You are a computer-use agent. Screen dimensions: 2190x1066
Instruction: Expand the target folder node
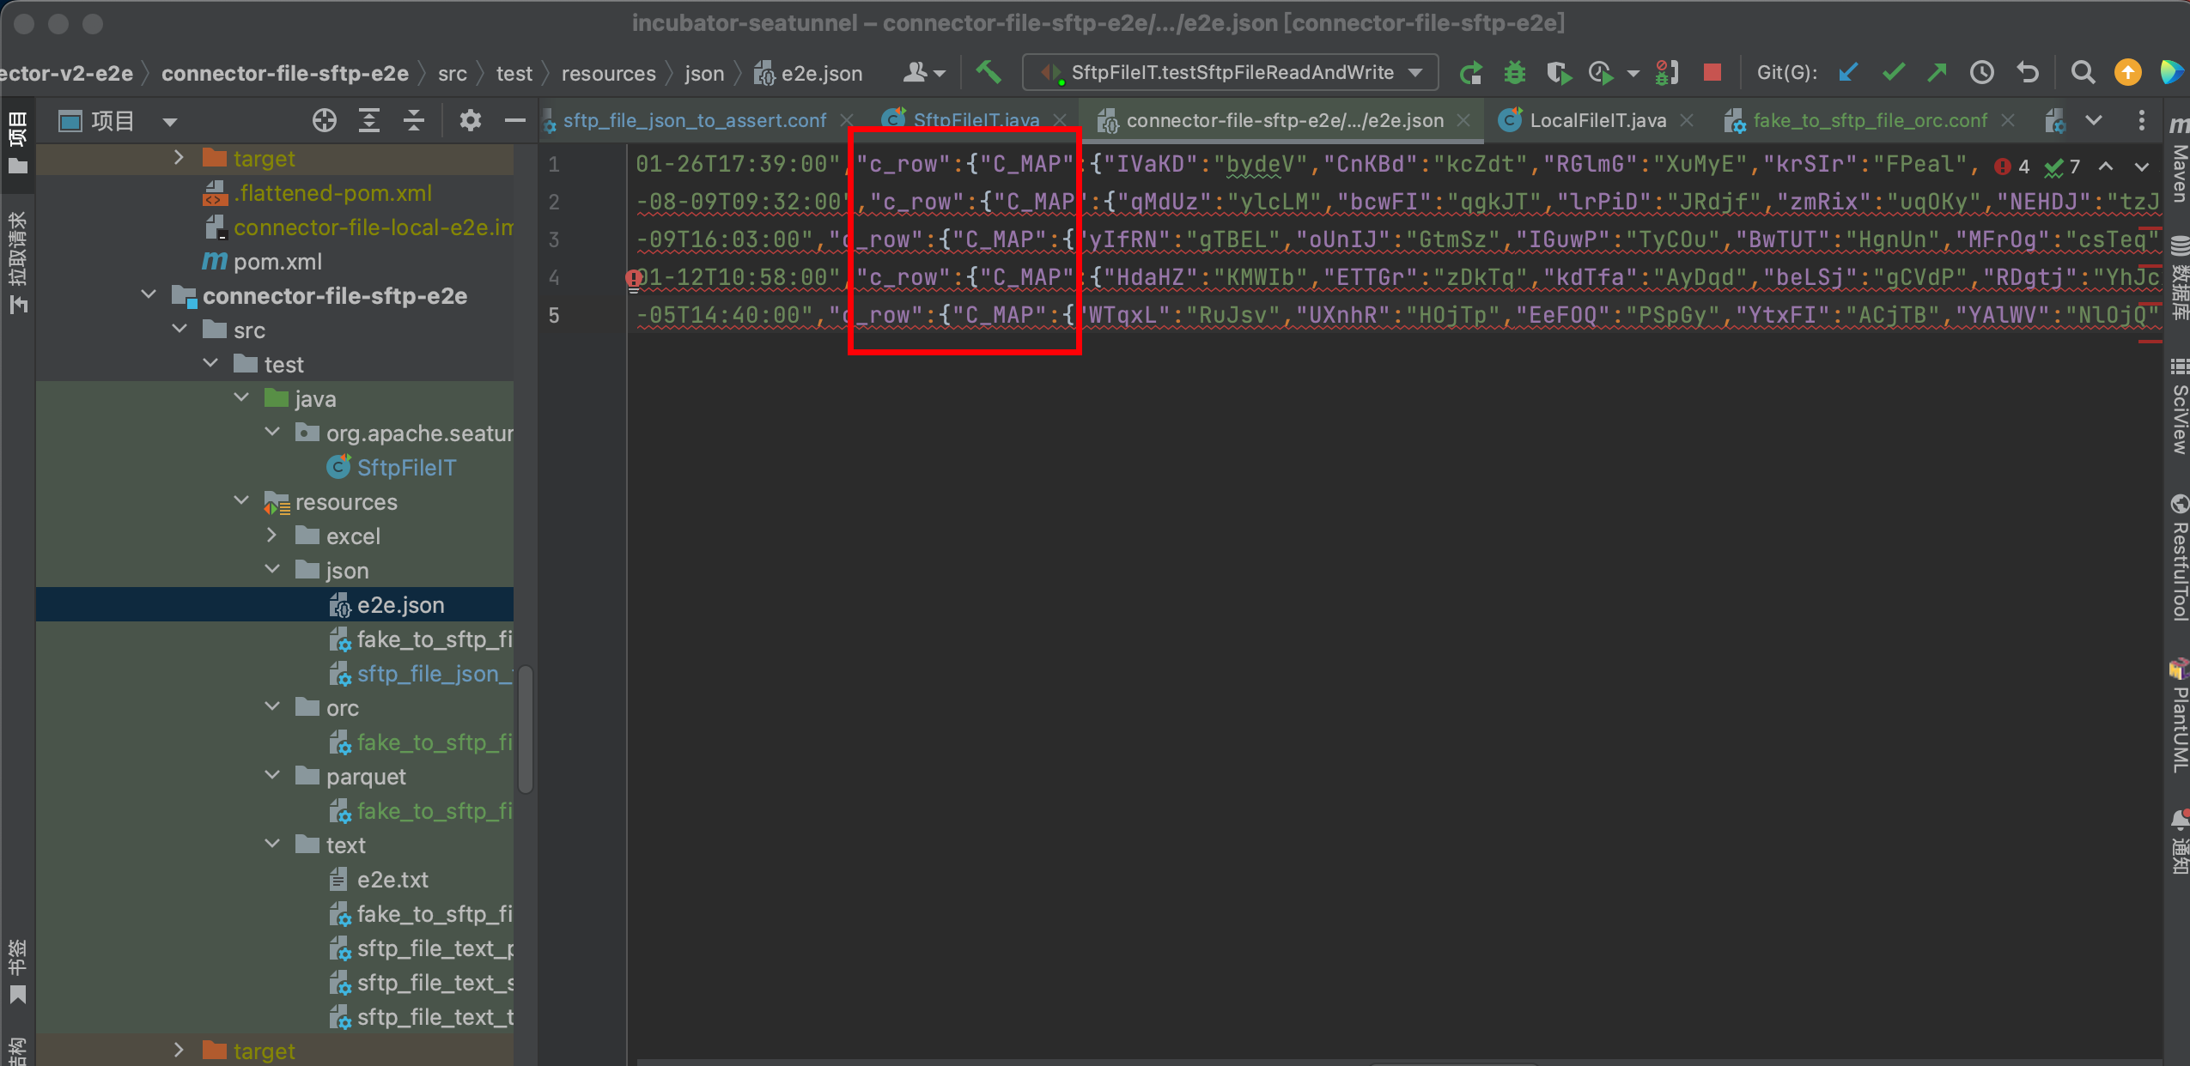tap(179, 157)
